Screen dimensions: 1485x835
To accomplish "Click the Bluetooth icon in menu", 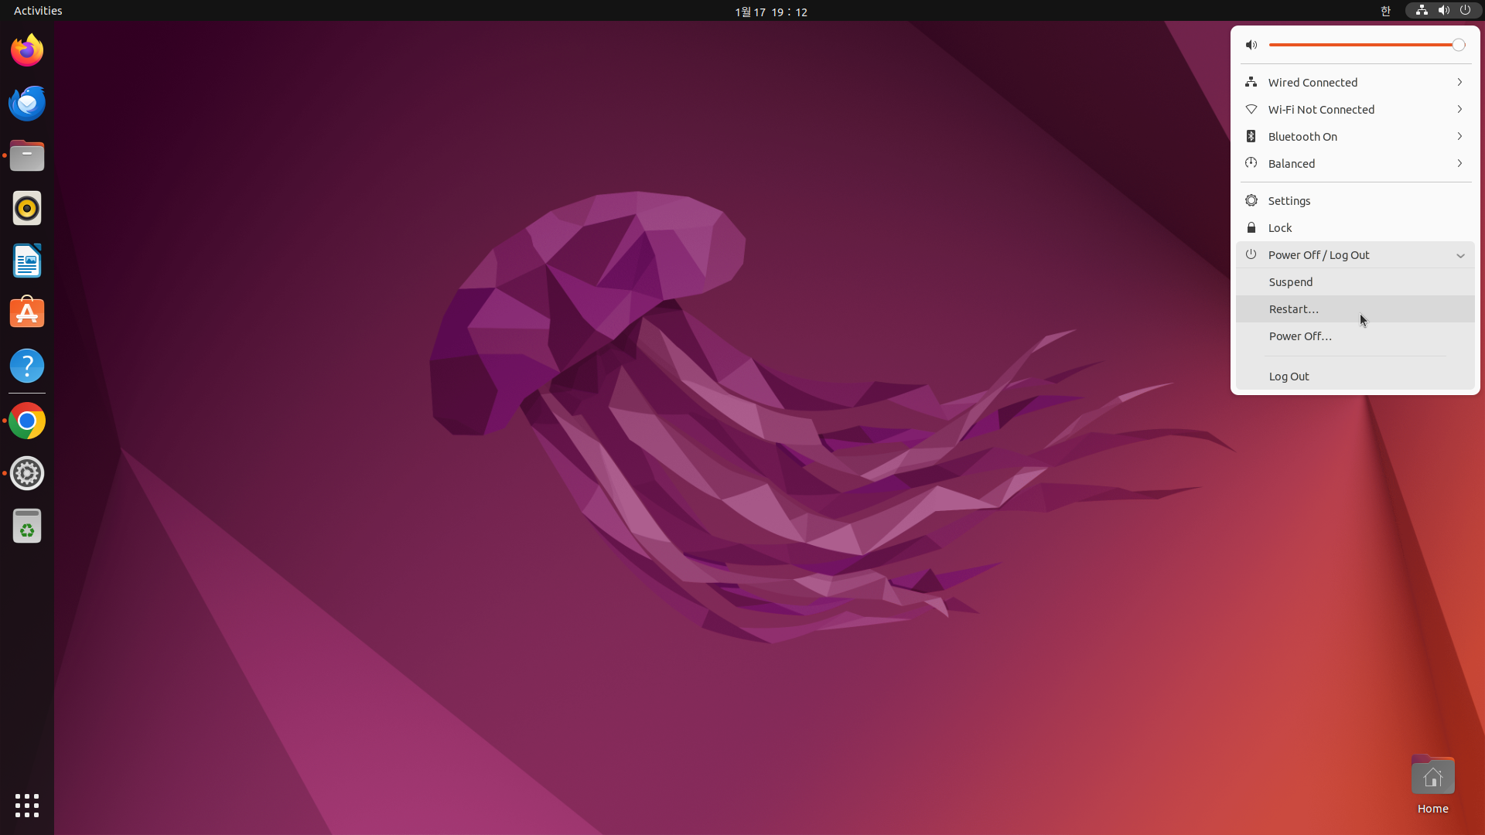I will tap(1251, 136).
